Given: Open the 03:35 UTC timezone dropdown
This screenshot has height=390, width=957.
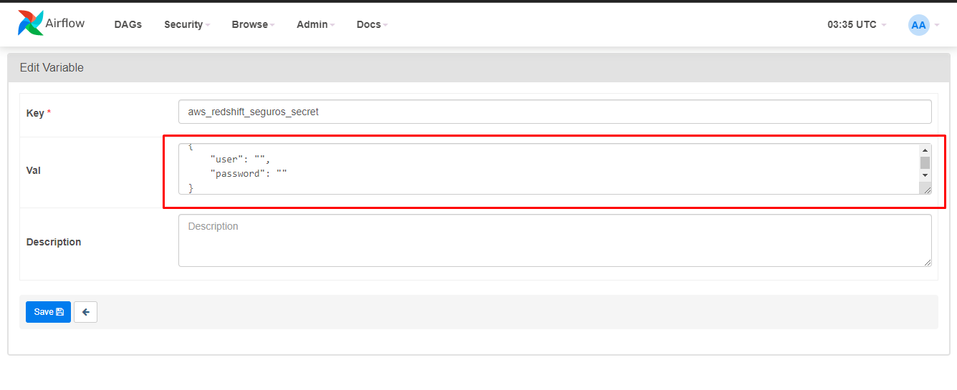Looking at the screenshot, I should [x=857, y=24].
